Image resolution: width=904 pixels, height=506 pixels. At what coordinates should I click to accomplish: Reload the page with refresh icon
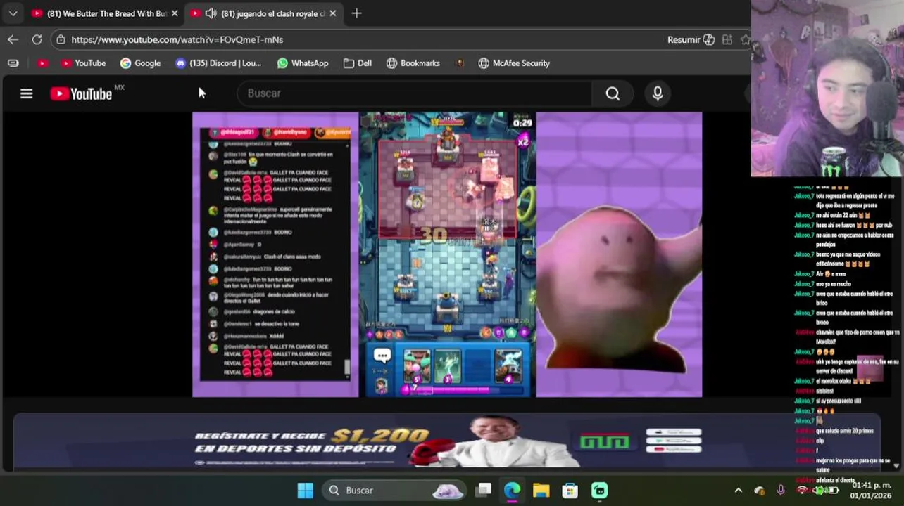(x=37, y=39)
